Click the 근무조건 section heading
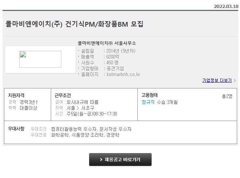The image size is (240, 178). (63, 95)
